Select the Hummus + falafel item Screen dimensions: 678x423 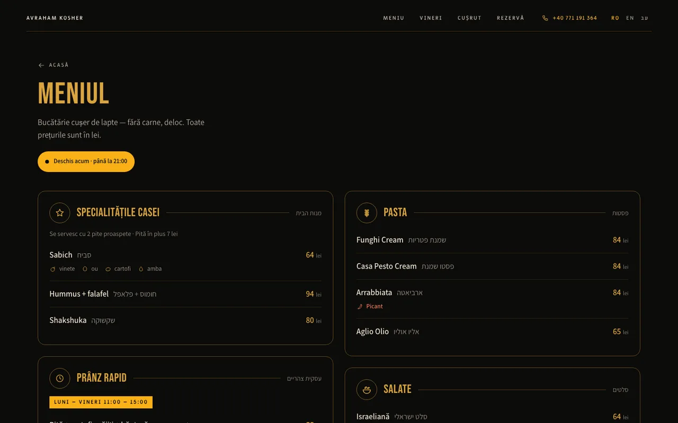coord(185,294)
